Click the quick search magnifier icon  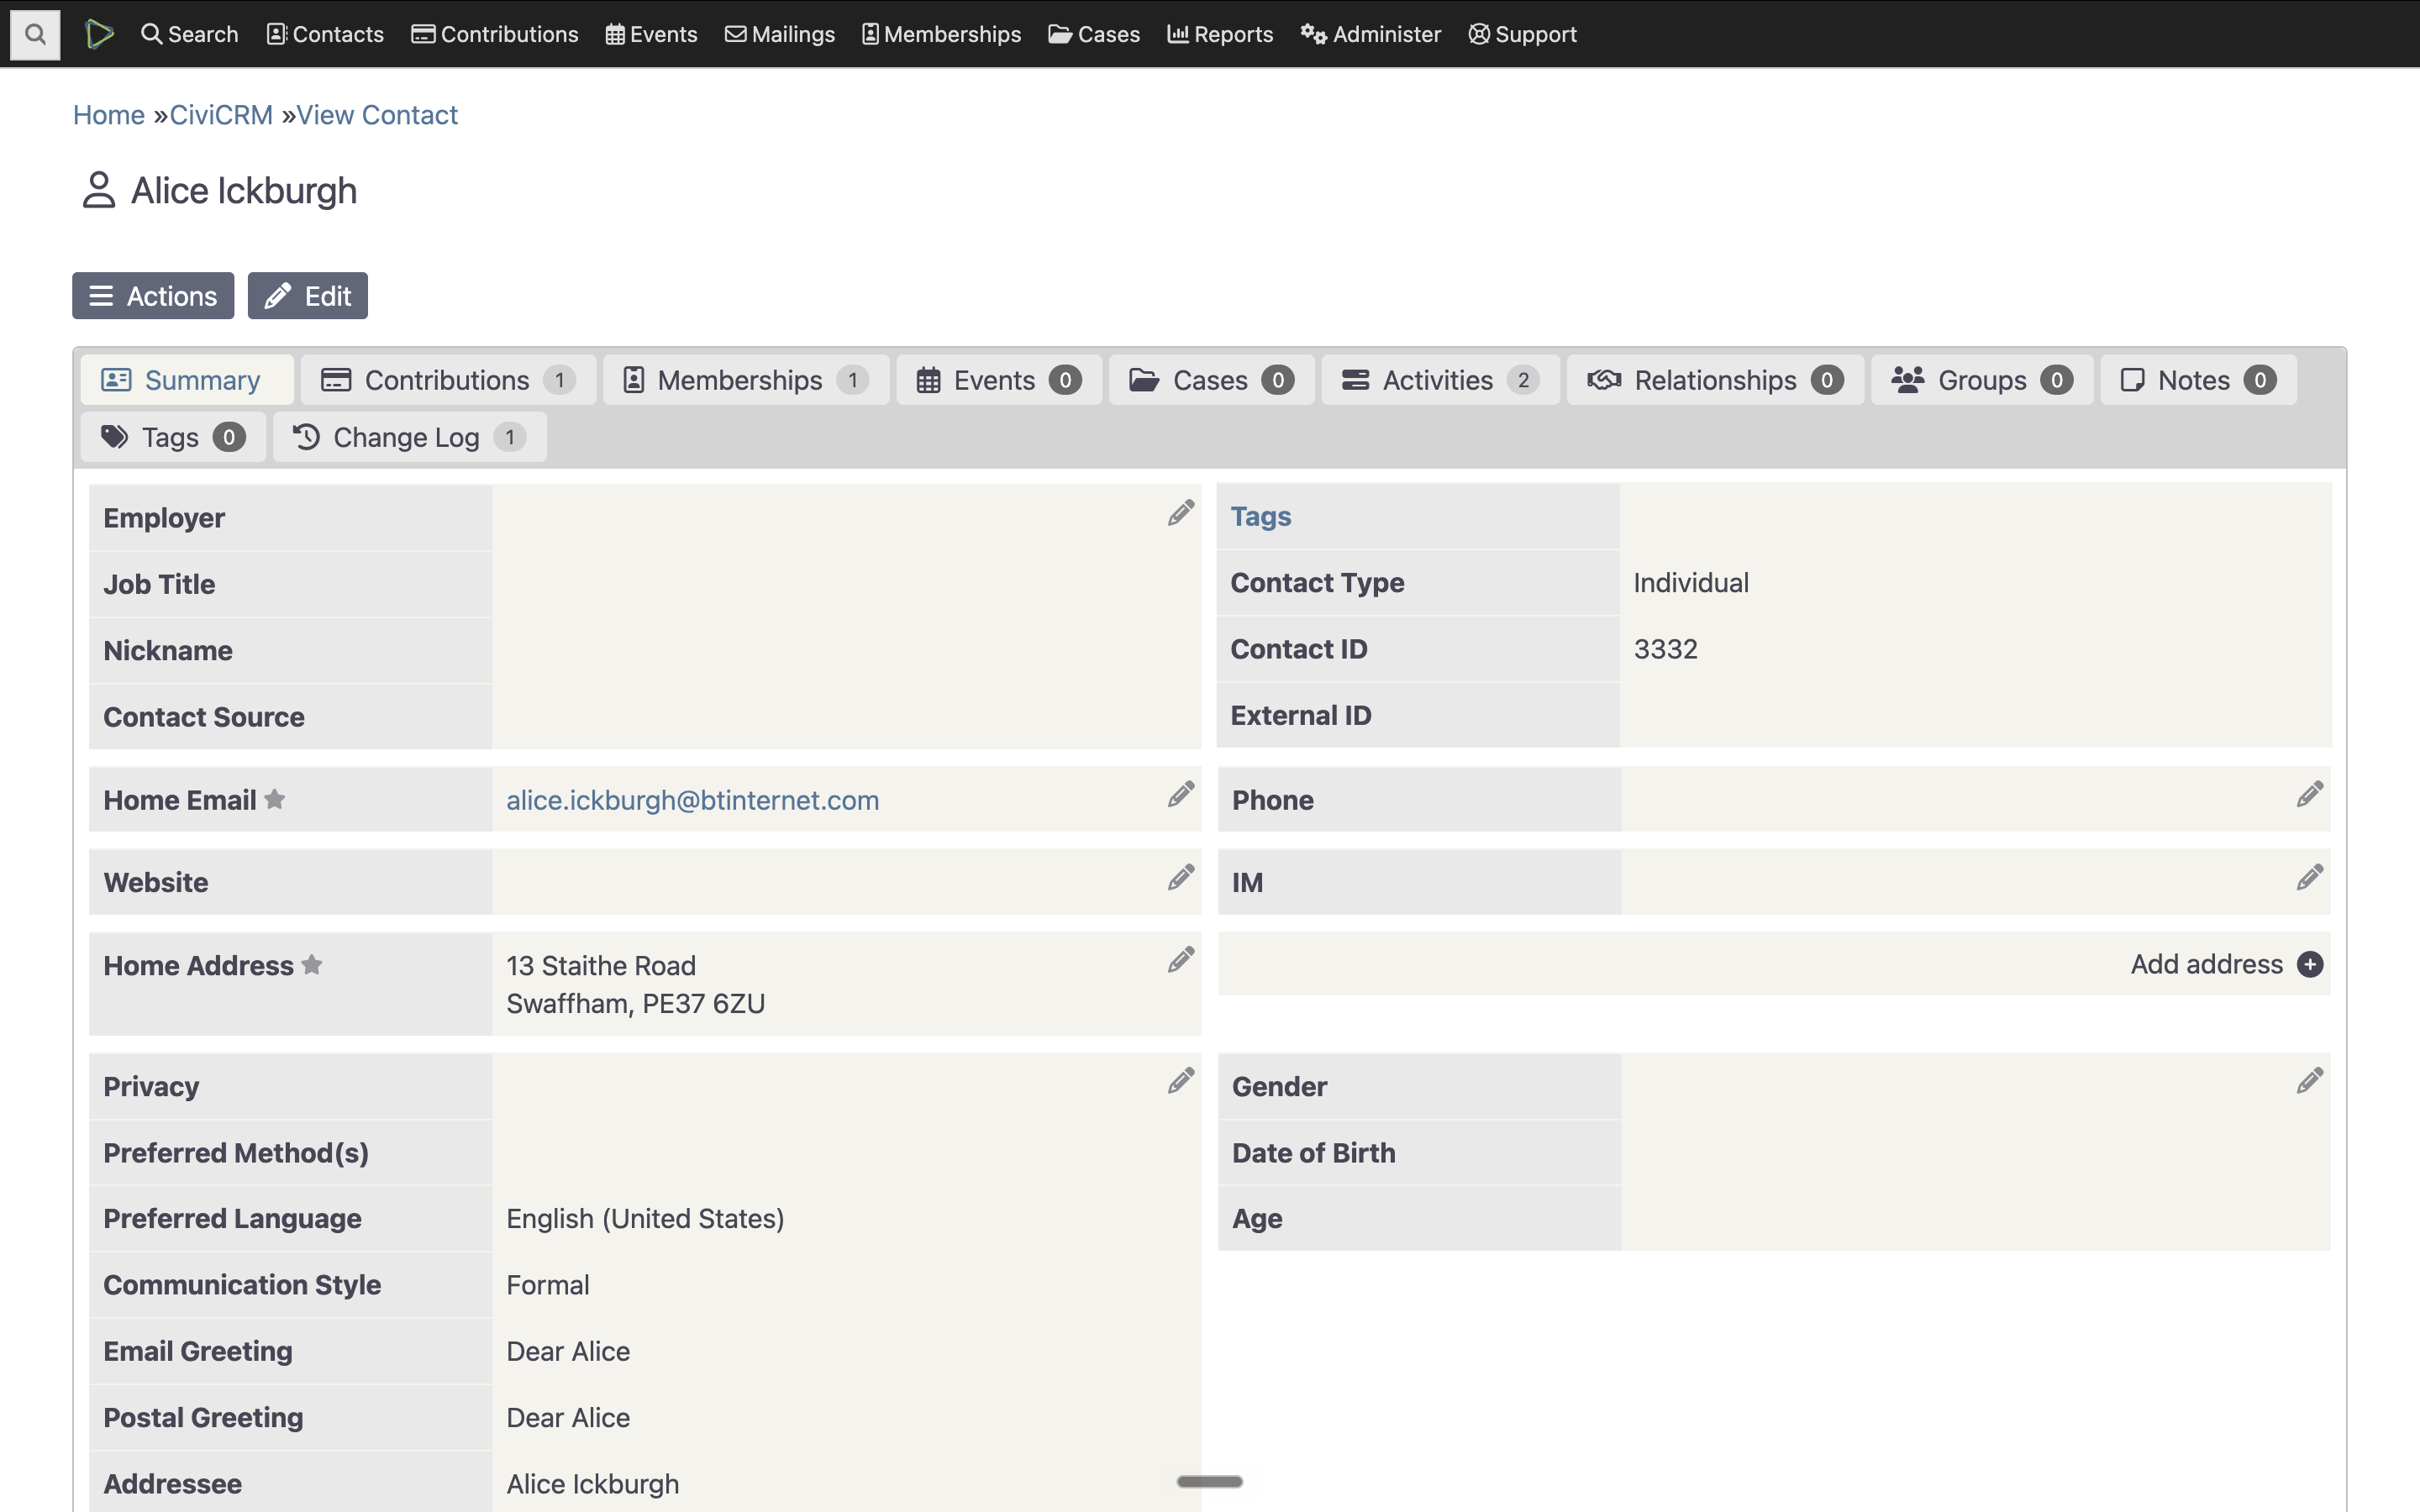(35, 34)
